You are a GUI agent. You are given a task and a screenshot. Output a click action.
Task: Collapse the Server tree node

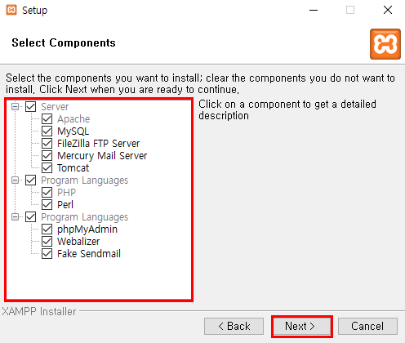(16, 106)
